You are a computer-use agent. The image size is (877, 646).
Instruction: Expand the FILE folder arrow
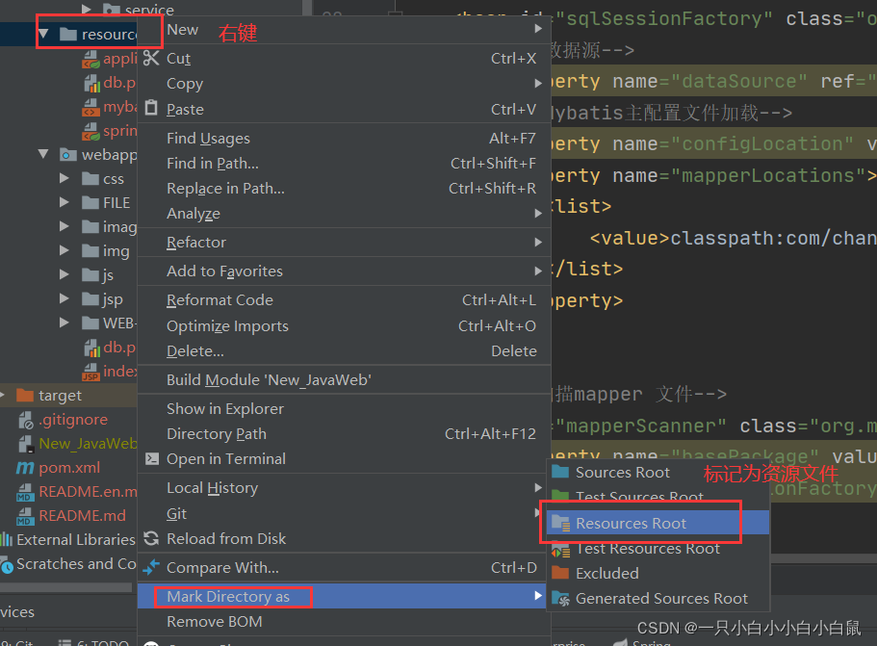[64, 202]
